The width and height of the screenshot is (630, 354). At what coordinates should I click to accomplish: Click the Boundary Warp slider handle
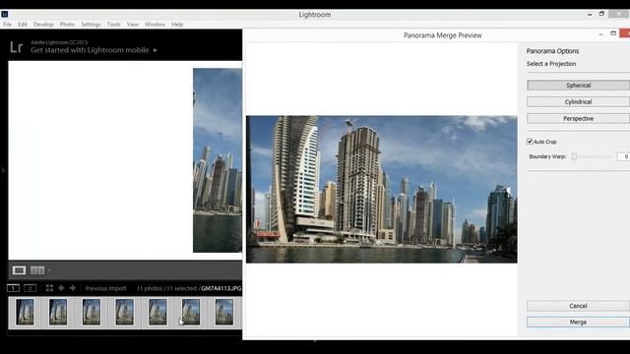(574, 156)
